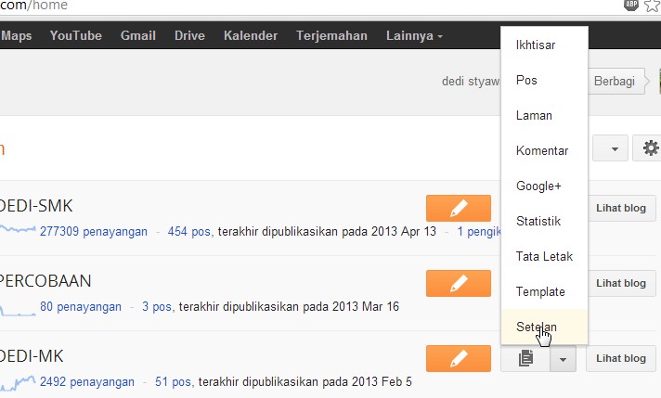Select Google+ from the dropdown menu
Screen dimensions: 661x398
(x=545, y=186)
